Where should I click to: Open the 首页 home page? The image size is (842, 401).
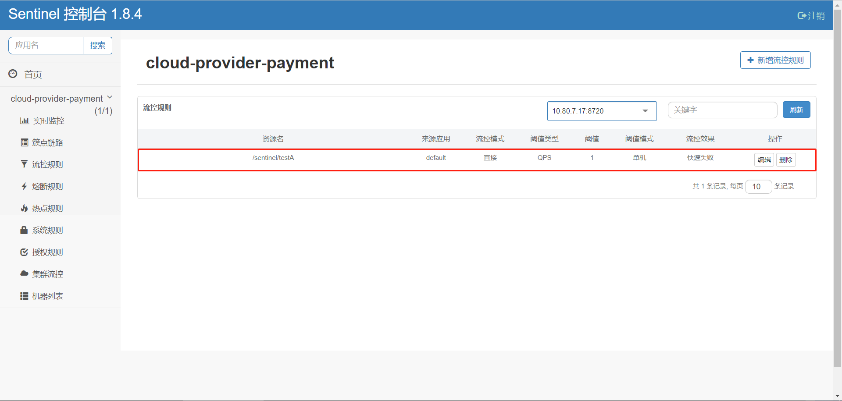point(33,75)
